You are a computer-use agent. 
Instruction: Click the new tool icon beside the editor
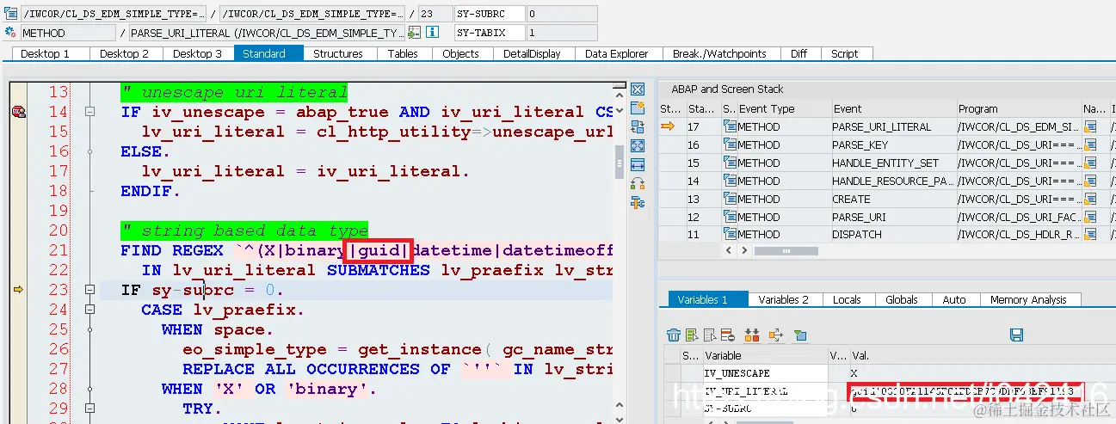(x=638, y=108)
